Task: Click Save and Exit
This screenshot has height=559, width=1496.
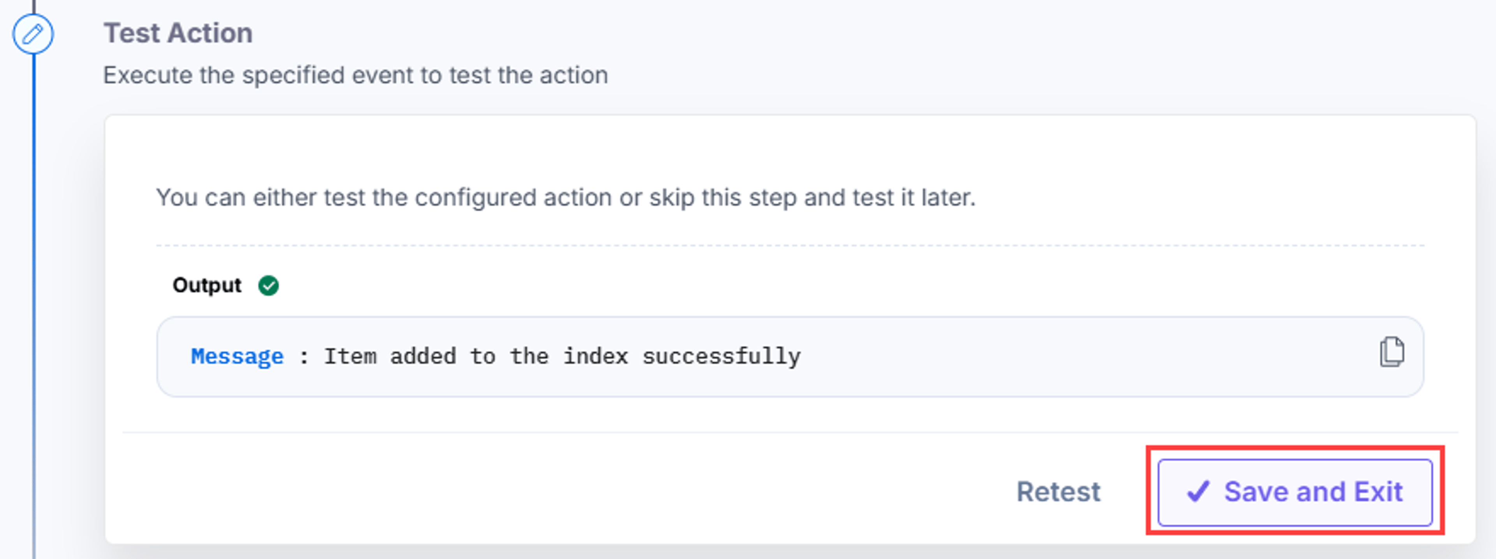Action: pos(1295,492)
